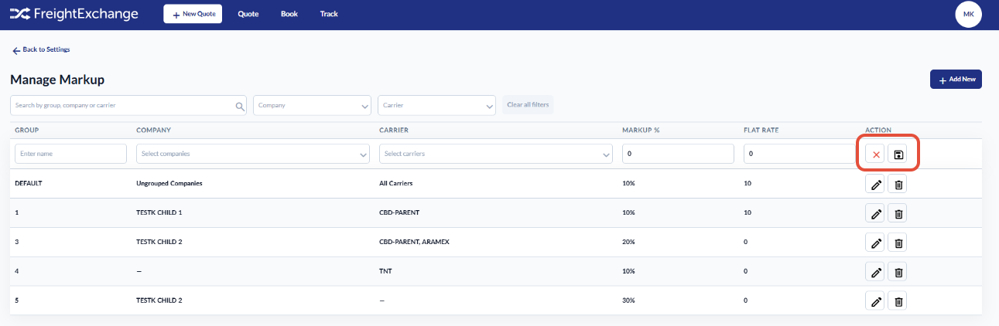Delete group 1 markup row
This screenshot has width=999, height=326.
coord(898,214)
